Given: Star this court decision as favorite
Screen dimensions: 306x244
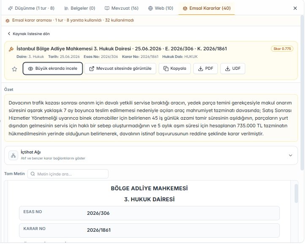Looking at the screenshot, I should click(x=14, y=69).
